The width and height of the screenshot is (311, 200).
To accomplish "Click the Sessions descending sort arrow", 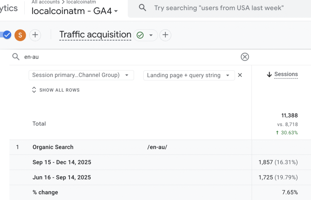I will pos(269,75).
